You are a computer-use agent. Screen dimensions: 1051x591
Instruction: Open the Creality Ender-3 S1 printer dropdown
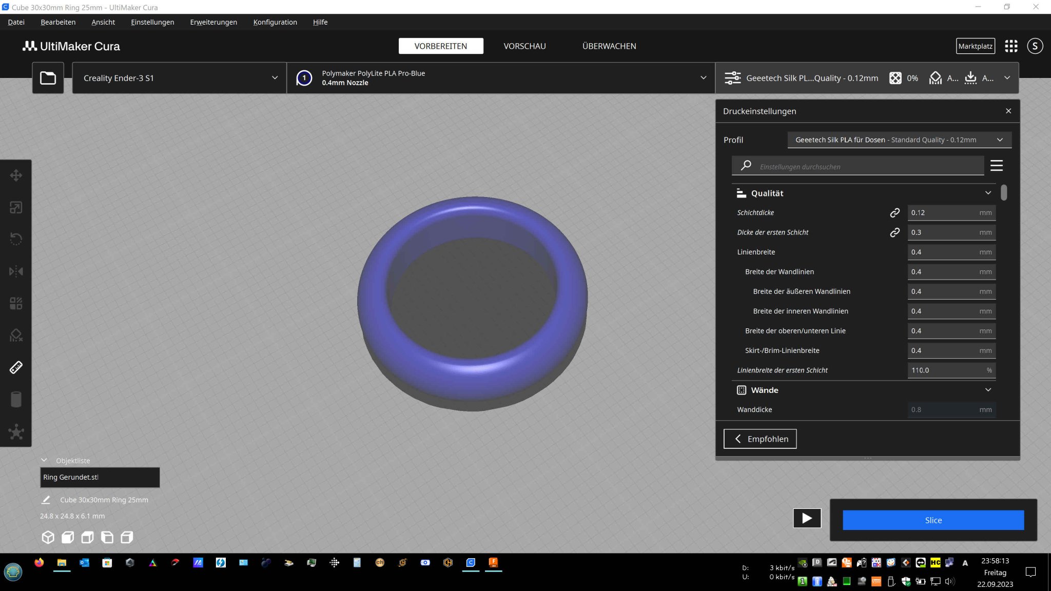pos(179,78)
